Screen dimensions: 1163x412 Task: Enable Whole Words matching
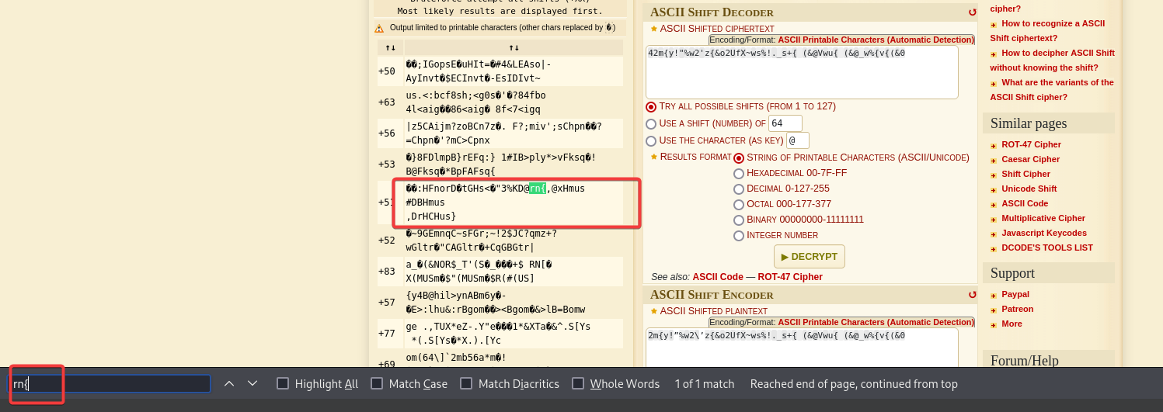(578, 383)
